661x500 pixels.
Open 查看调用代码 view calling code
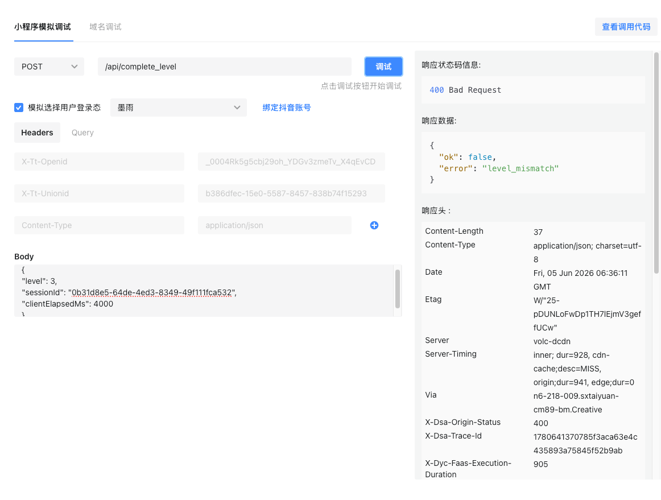coord(626,27)
